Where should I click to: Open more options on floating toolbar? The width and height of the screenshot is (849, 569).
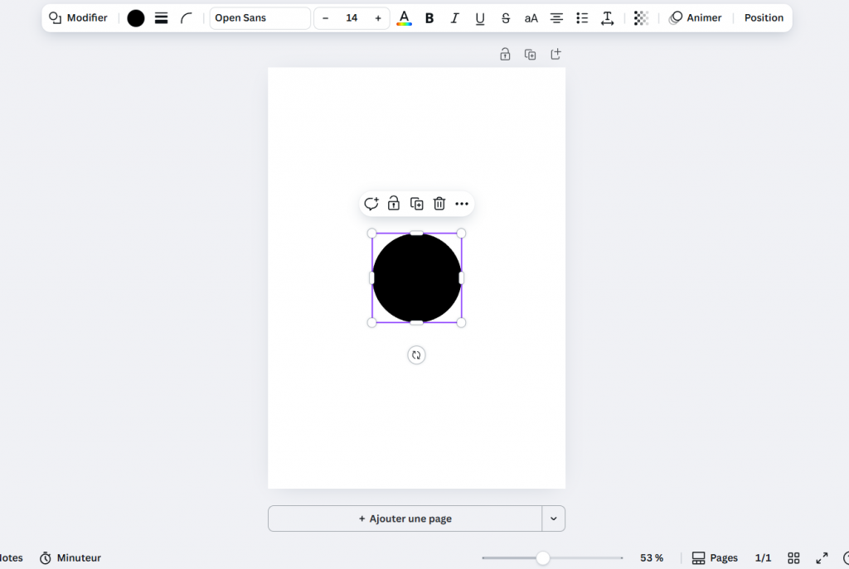(x=462, y=204)
